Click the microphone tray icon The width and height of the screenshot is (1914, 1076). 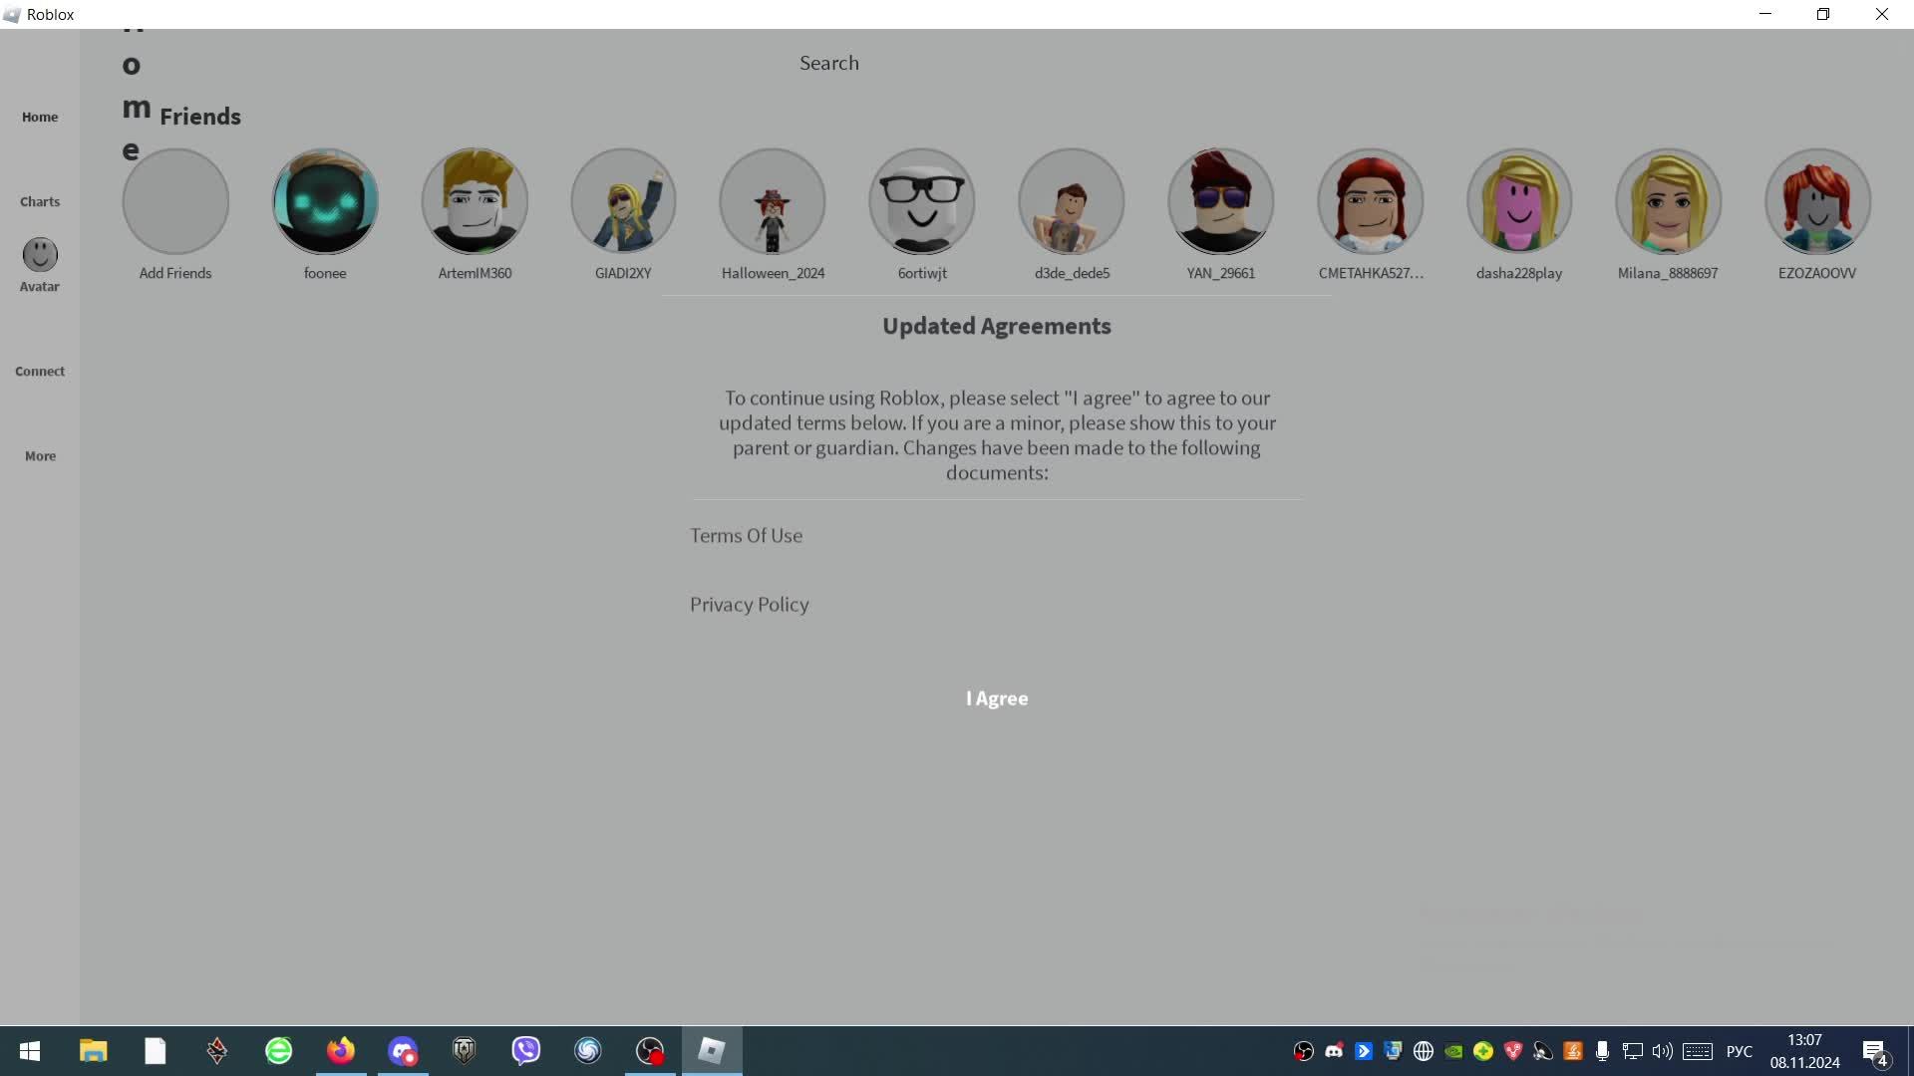(1603, 1051)
